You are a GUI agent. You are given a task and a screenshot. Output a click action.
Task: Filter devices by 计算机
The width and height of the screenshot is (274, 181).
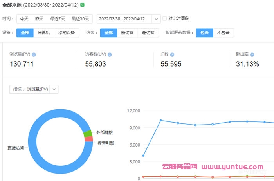pyautogui.click(x=43, y=33)
